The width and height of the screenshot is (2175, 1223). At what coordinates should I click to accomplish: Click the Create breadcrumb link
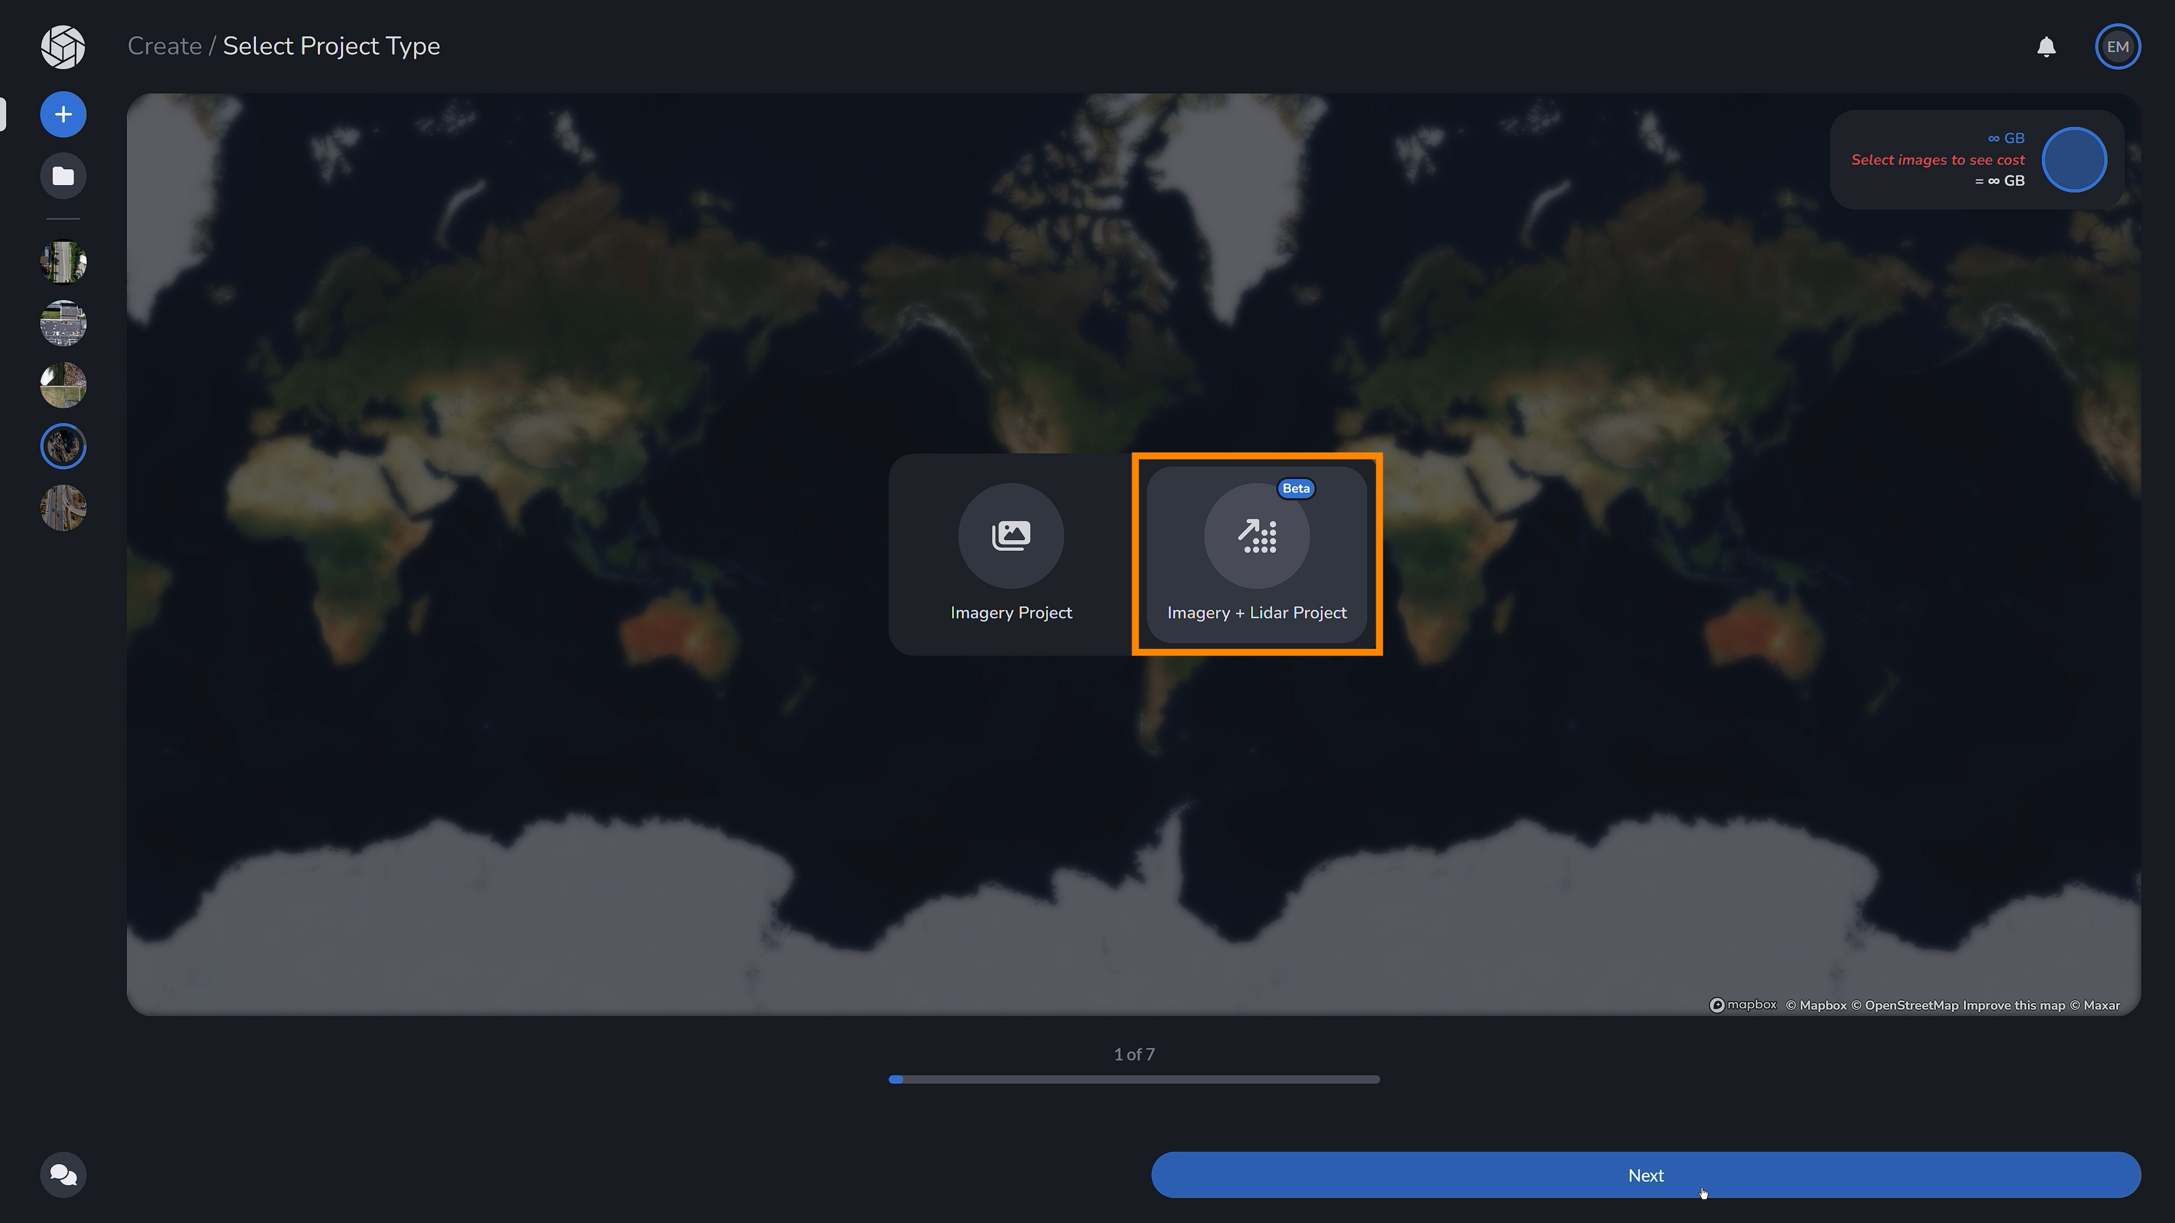165,46
